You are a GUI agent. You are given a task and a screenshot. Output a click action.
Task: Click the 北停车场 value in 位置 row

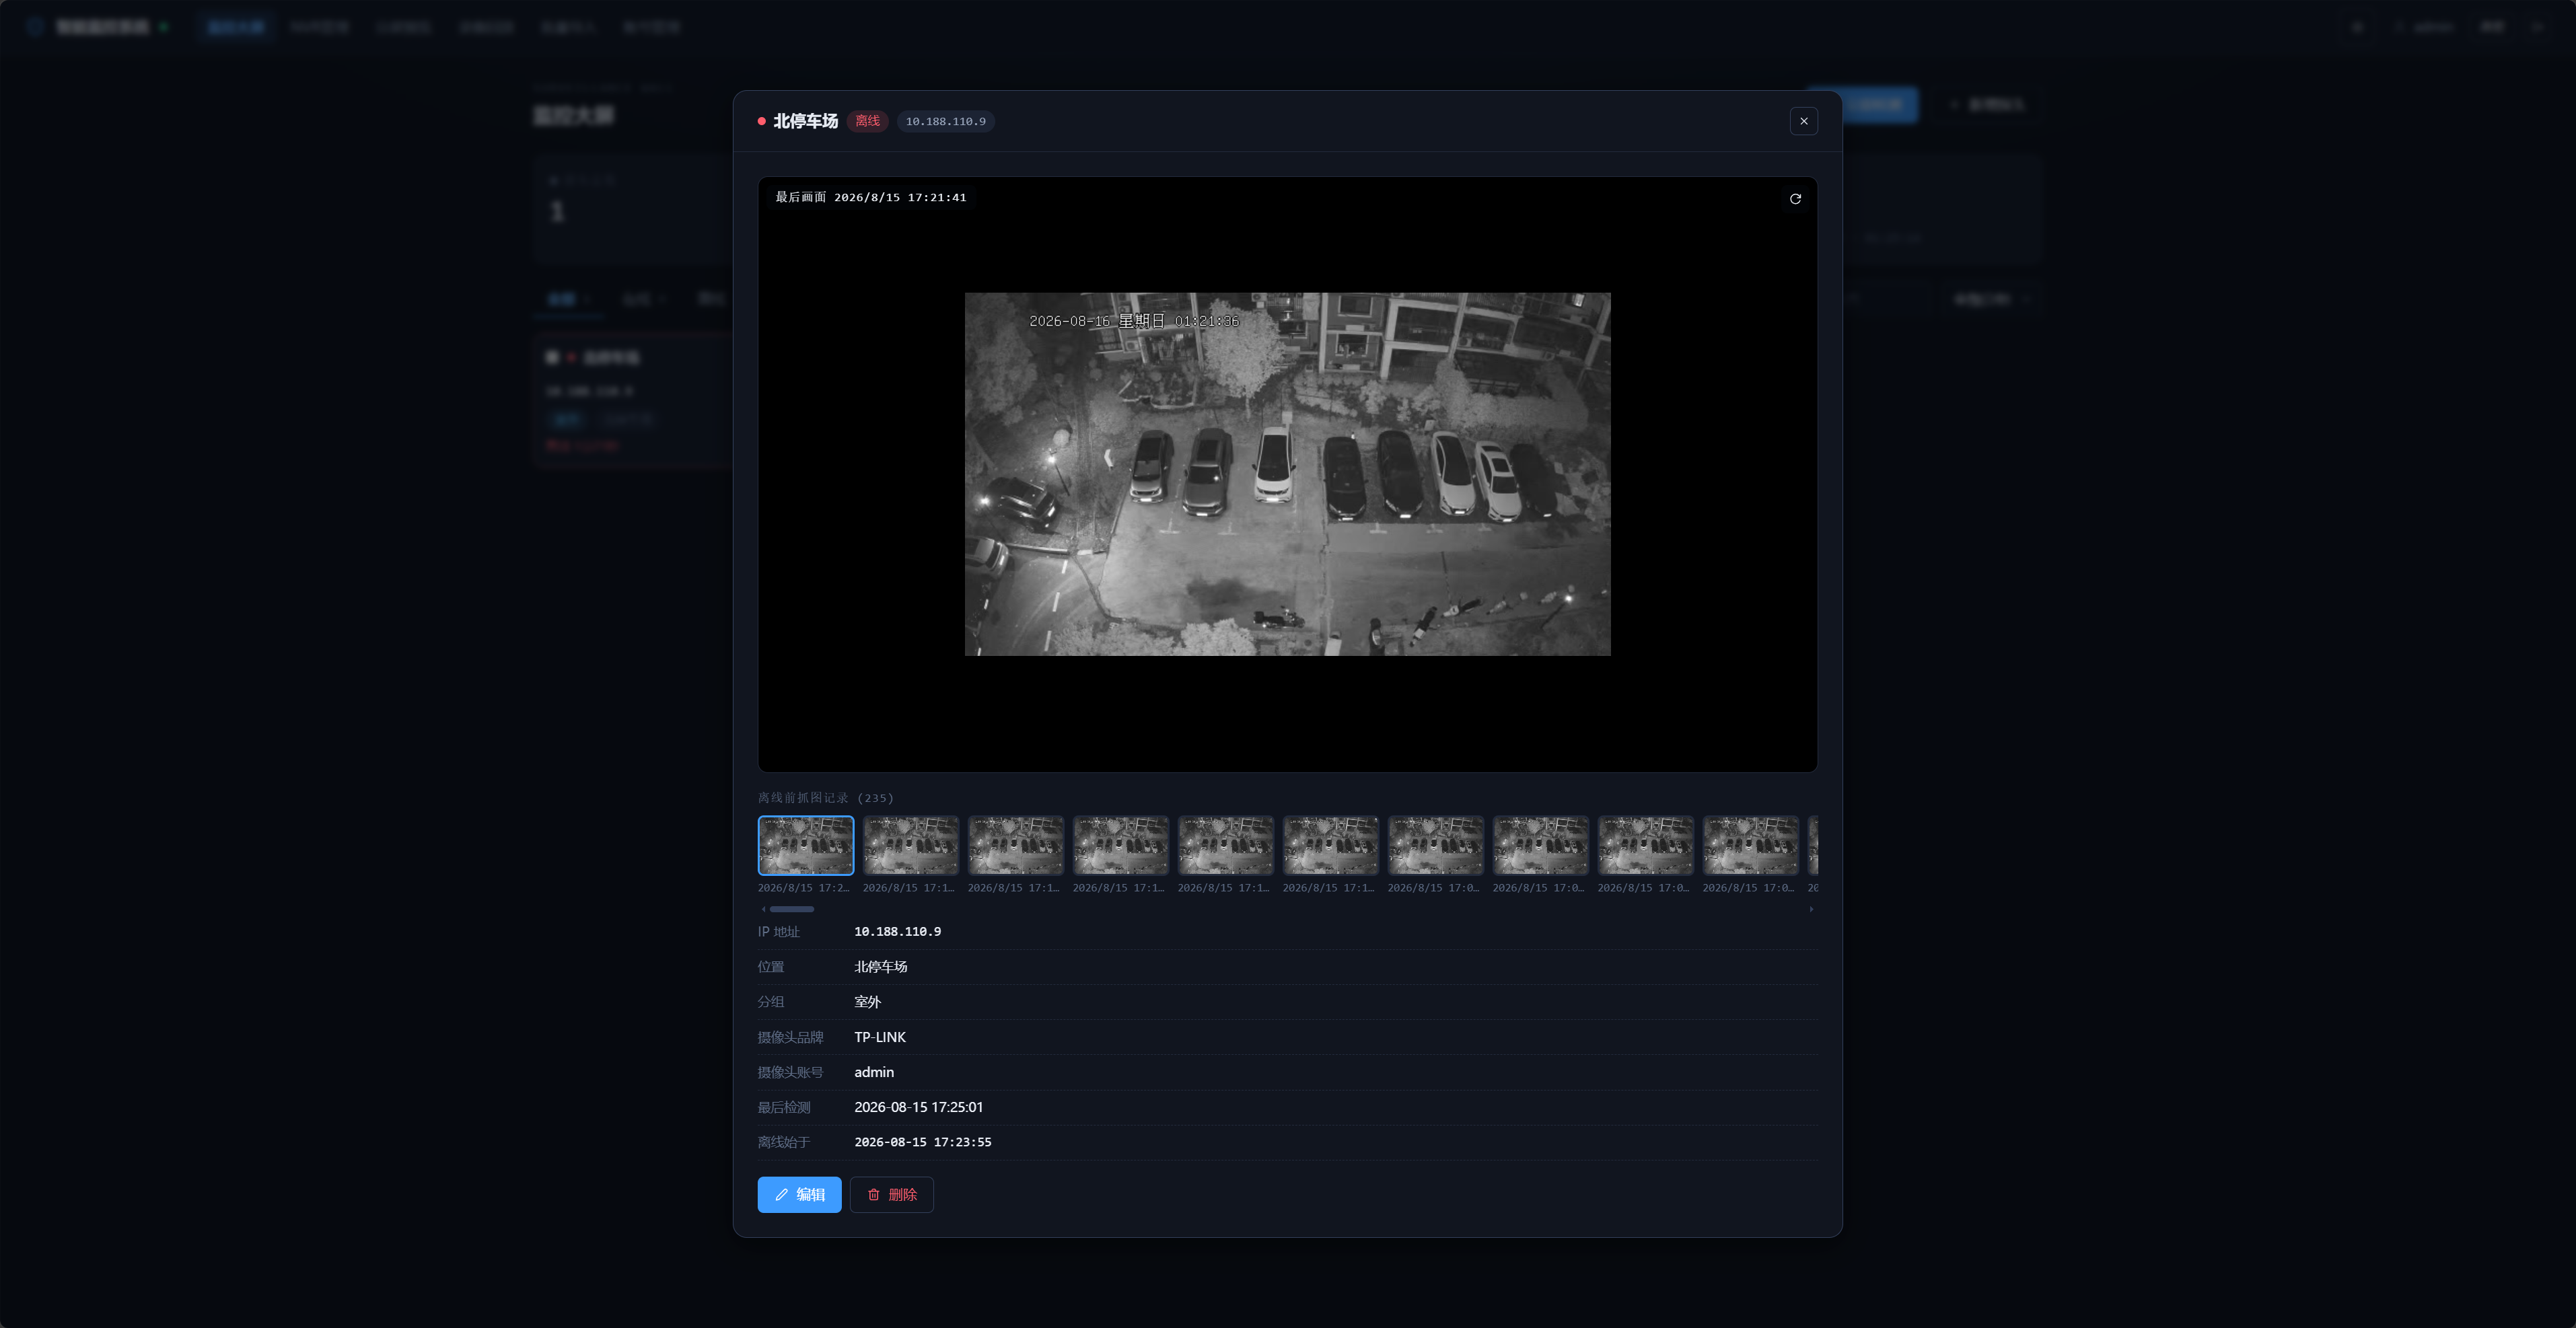pyautogui.click(x=881, y=966)
